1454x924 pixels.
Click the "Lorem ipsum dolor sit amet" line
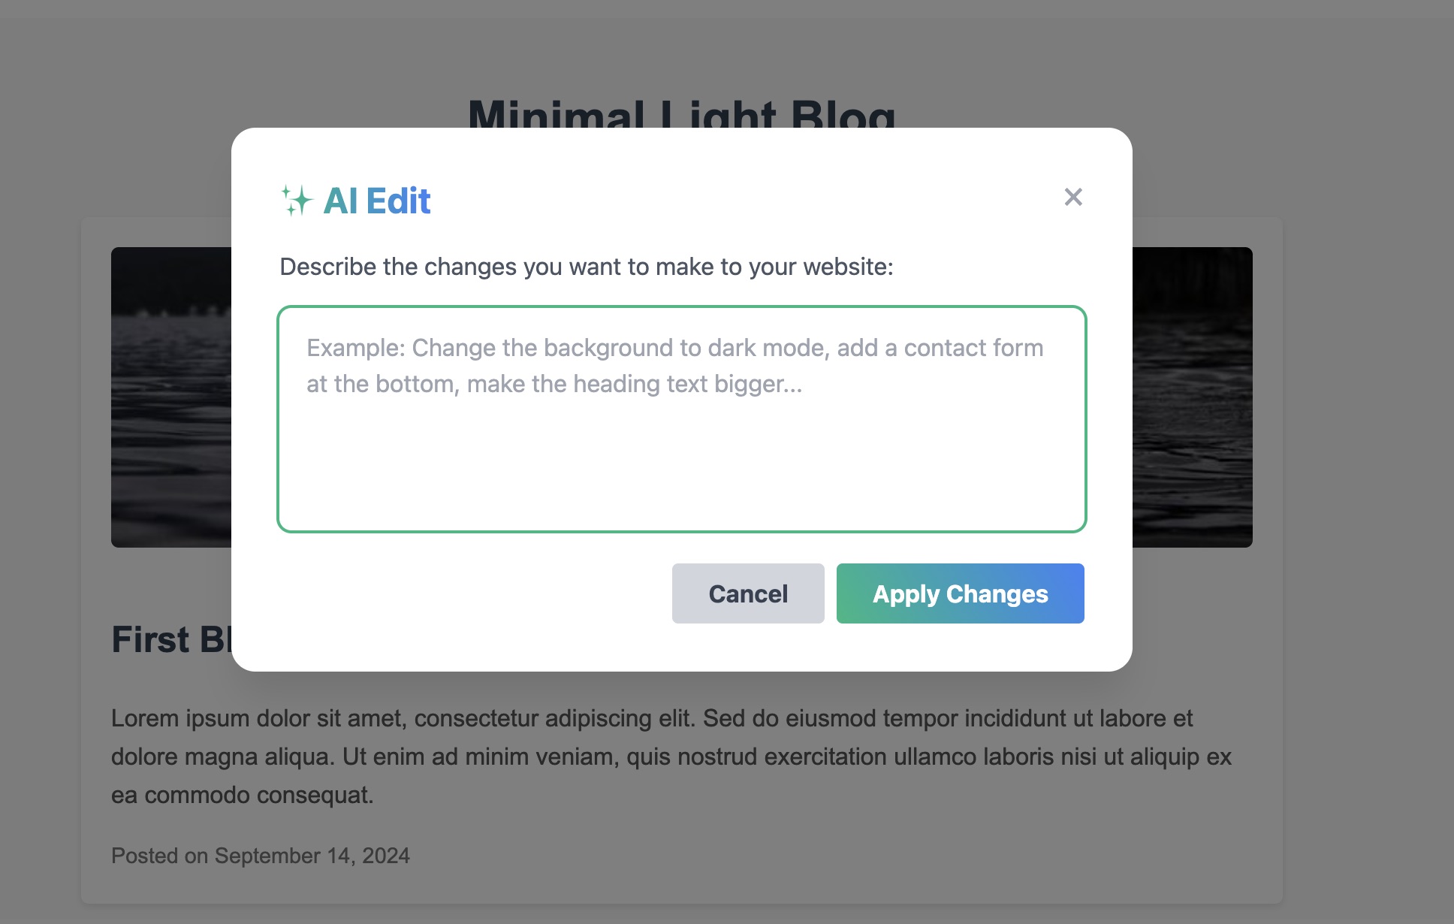(651, 718)
